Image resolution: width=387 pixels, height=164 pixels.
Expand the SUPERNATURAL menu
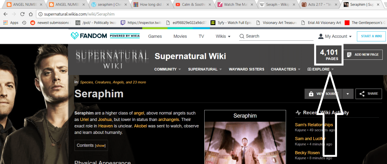pyautogui.click(x=205, y=69)
